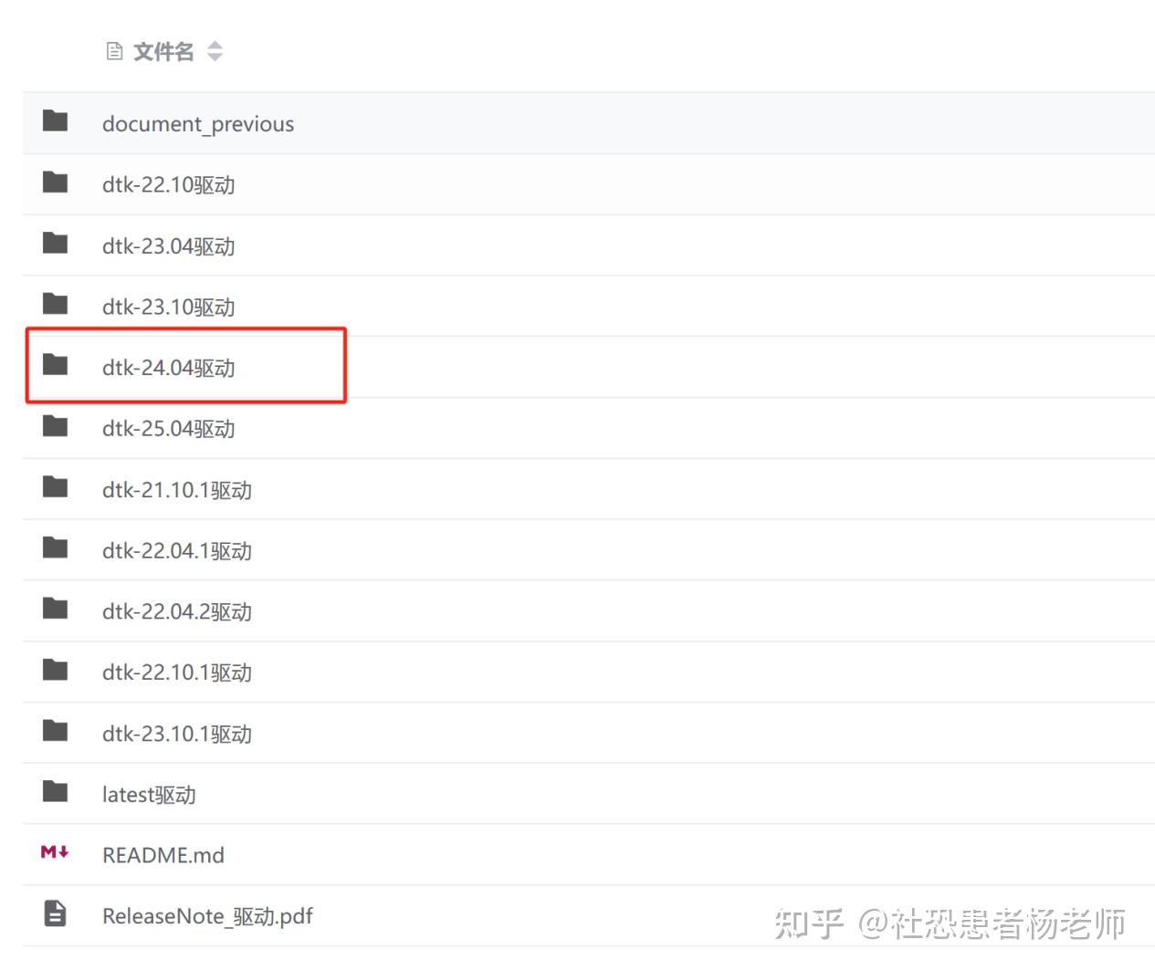Click the sort arrows next to 文件名
Screen dimensions: 1155x970
[x=215, y=51]
